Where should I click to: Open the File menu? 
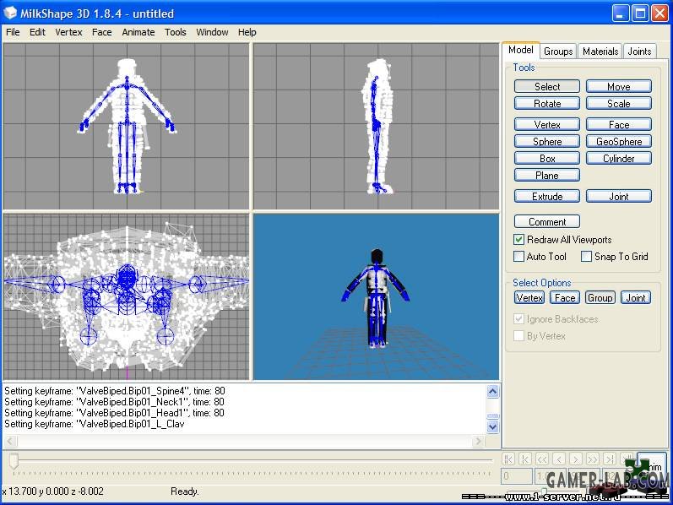[13, 32]
